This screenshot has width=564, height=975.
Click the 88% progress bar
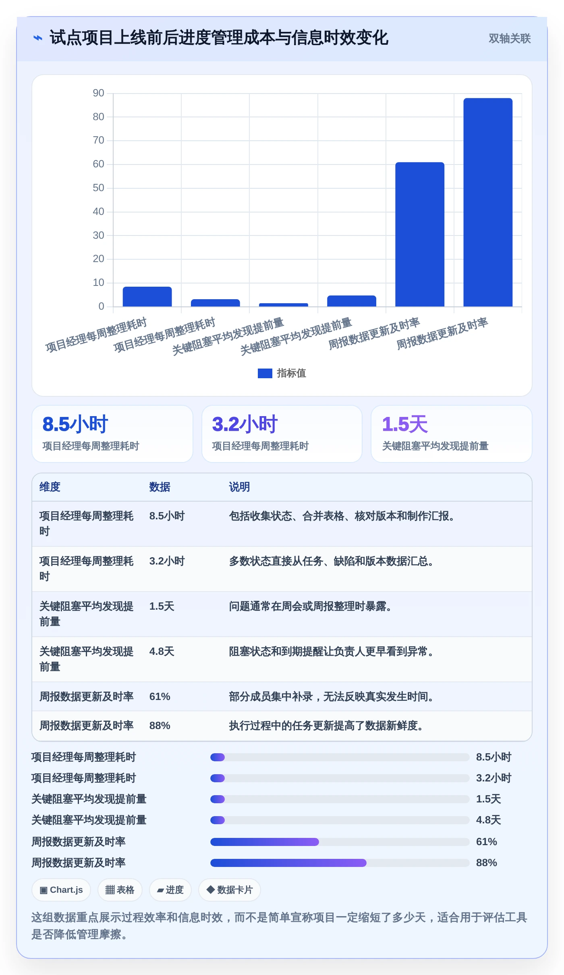coord(340,863)
